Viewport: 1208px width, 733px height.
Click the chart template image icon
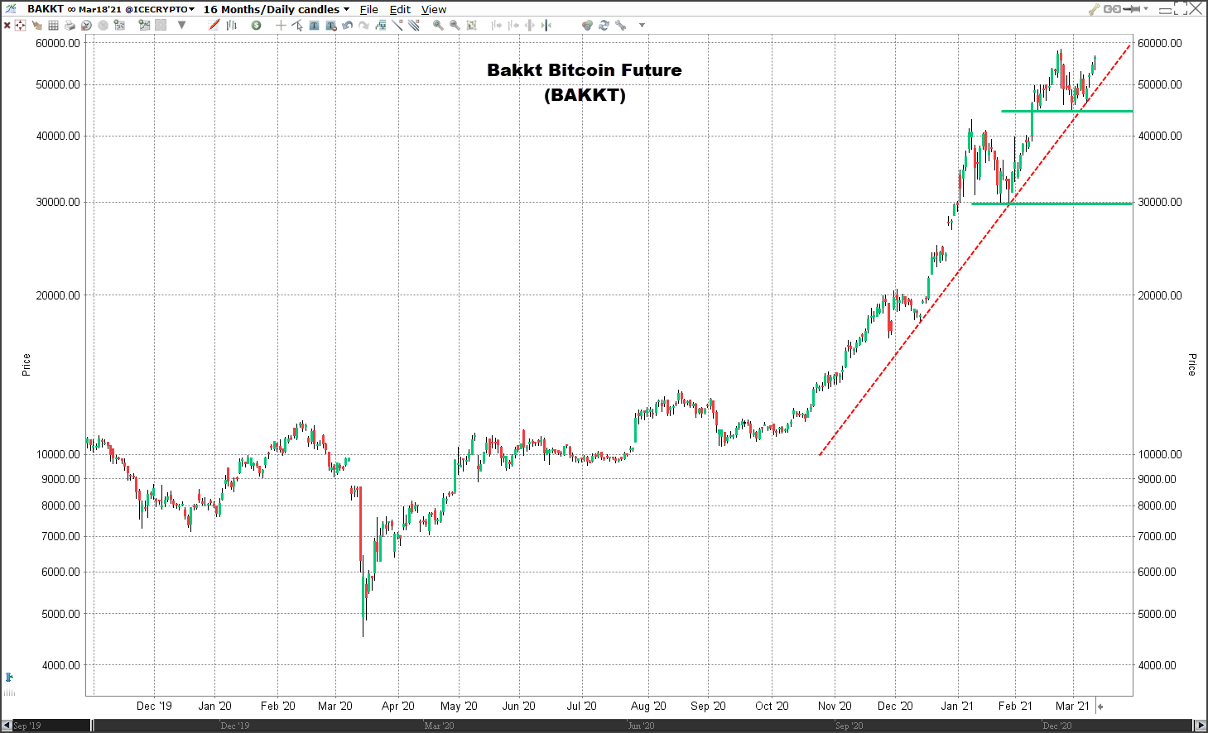click(x=144, y=25)
